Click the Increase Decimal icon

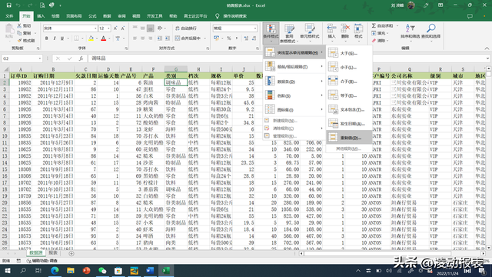(246, 38)
